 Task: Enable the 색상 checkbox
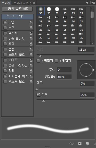click(5, 44)
